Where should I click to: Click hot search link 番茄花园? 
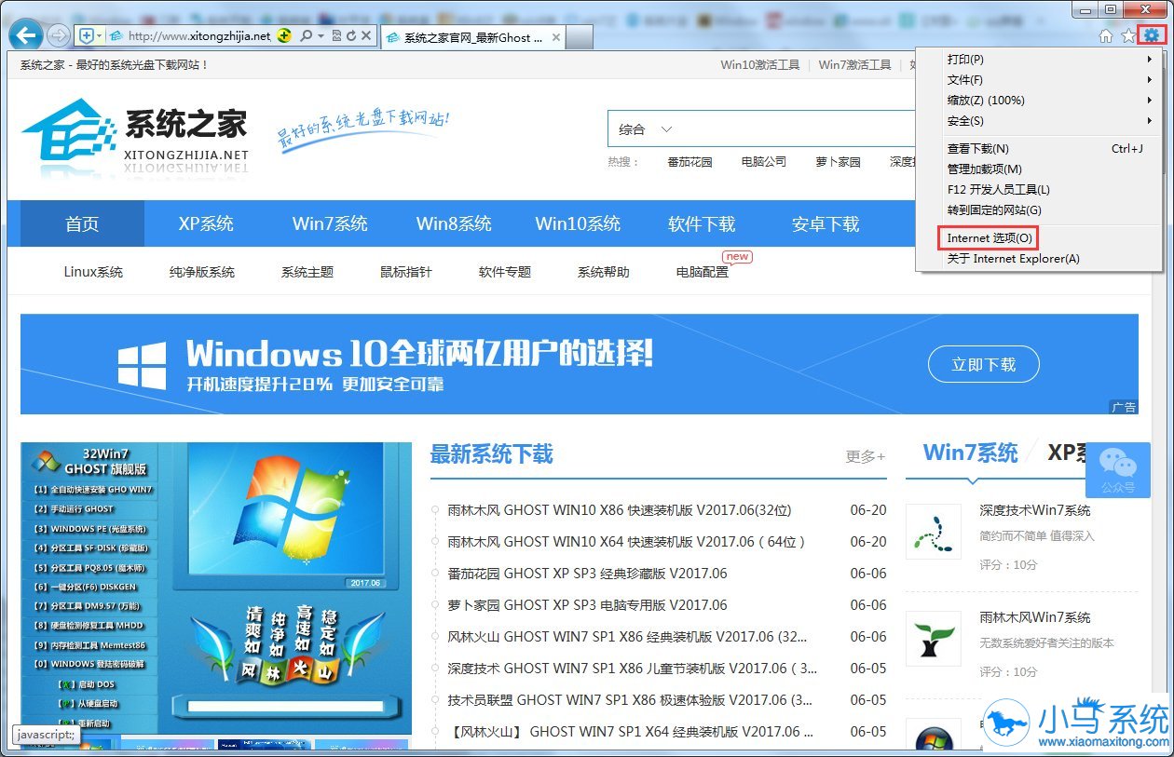[689, 162]
